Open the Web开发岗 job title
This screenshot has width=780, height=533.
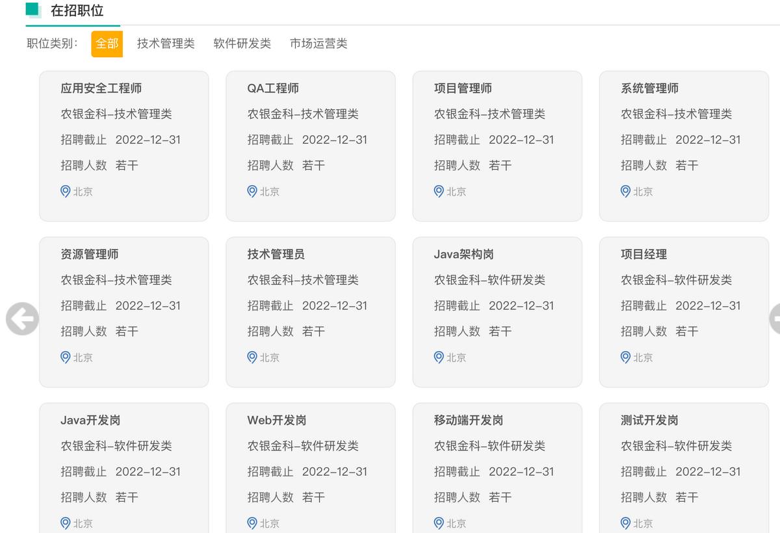[277, 420]
